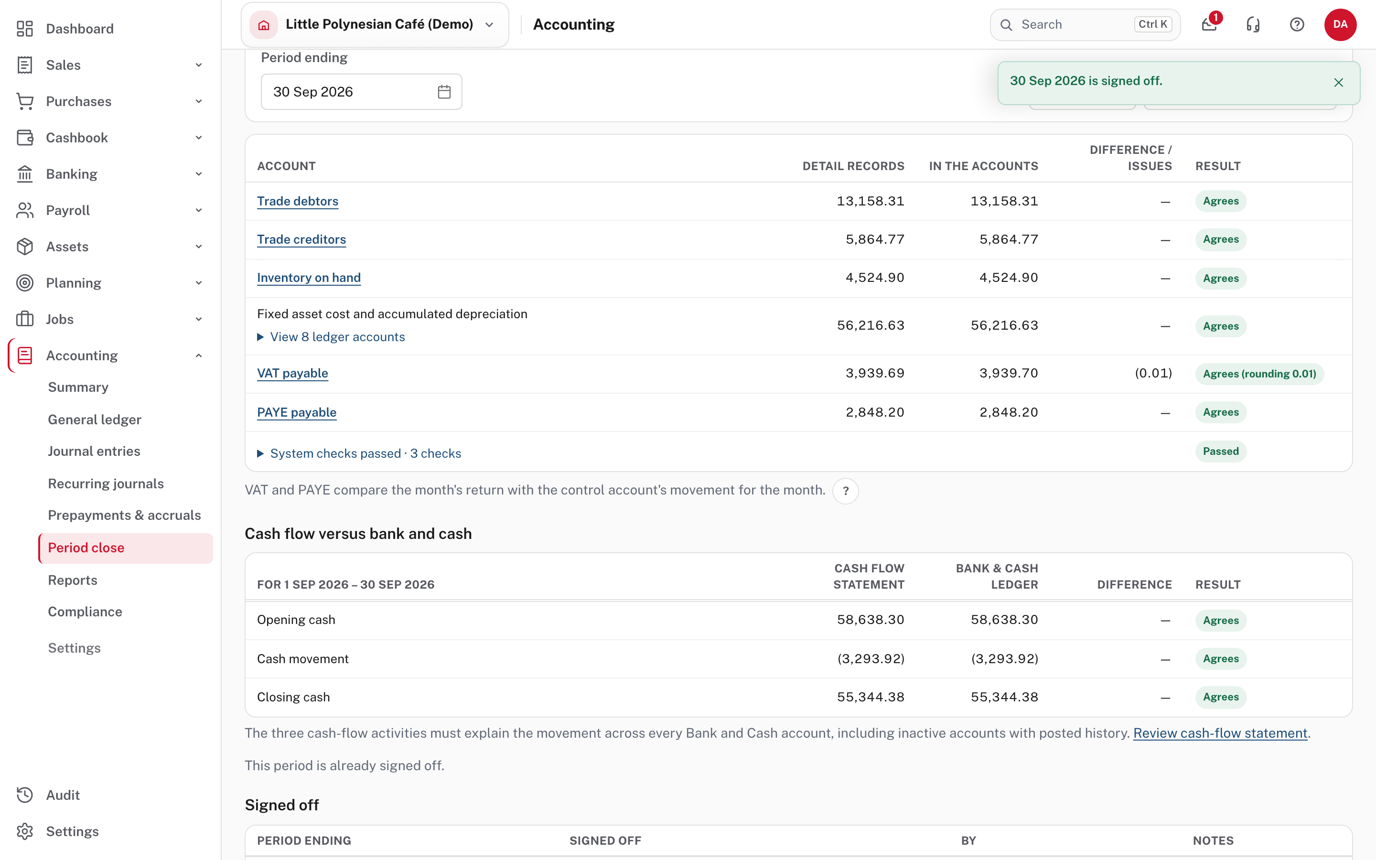Go to Prepayments & accruals
The width and height of the screenshot is (1376, 860).
[125, 515]
